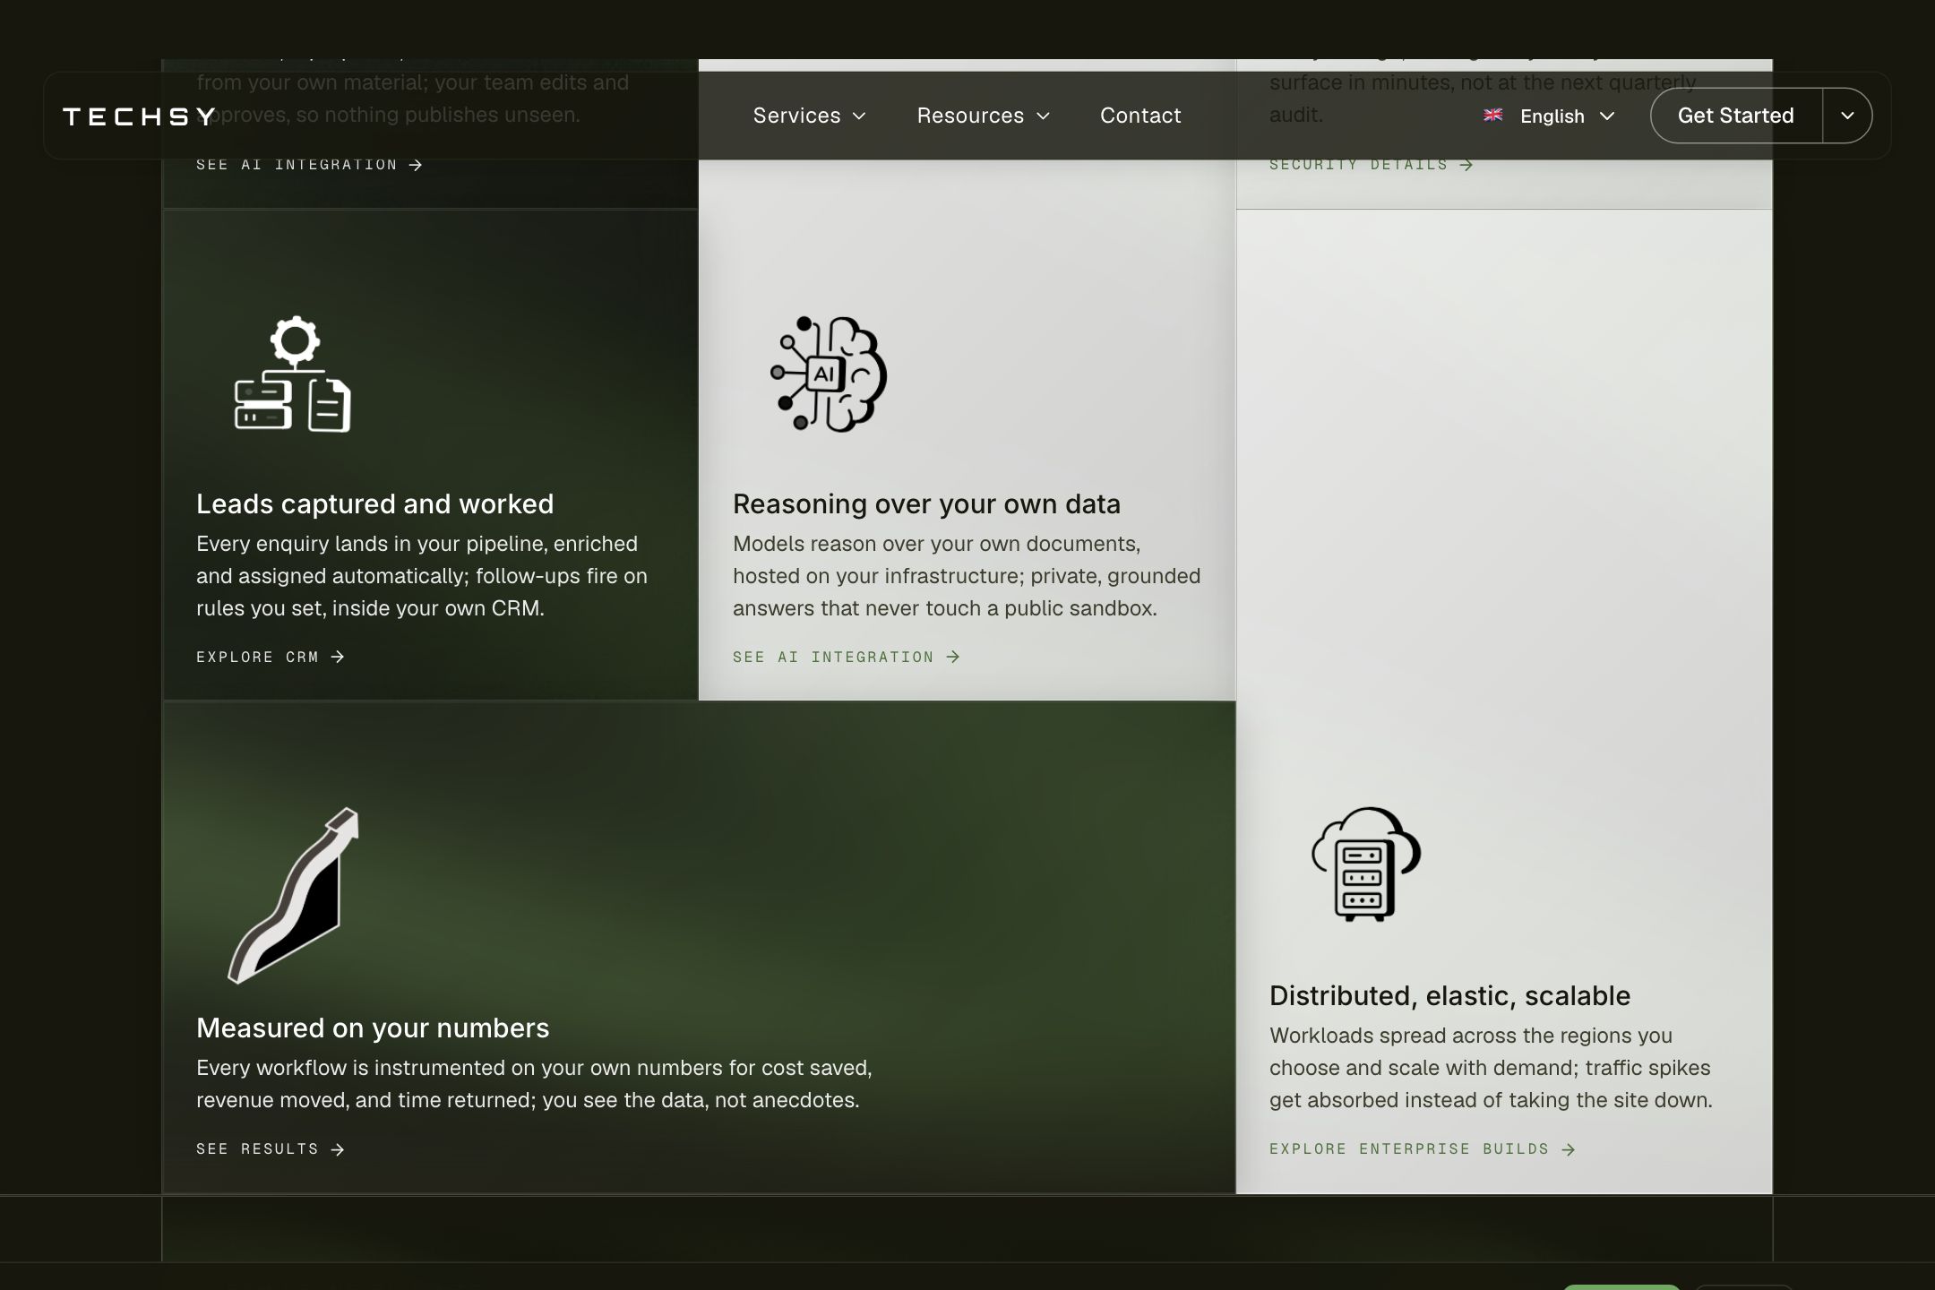Click the cloud server icon
1935x1290 pixels.
pyautogui.click(x=1366, y=864)
